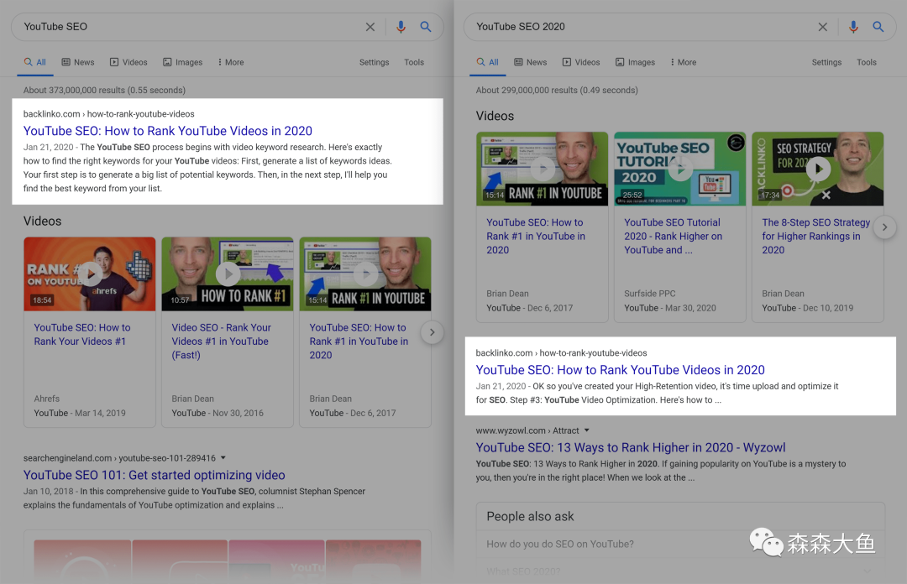
Task: Play the "YouTube SEO Tutorial 2020" video thumbnail
Action: (x=679, y=169)
